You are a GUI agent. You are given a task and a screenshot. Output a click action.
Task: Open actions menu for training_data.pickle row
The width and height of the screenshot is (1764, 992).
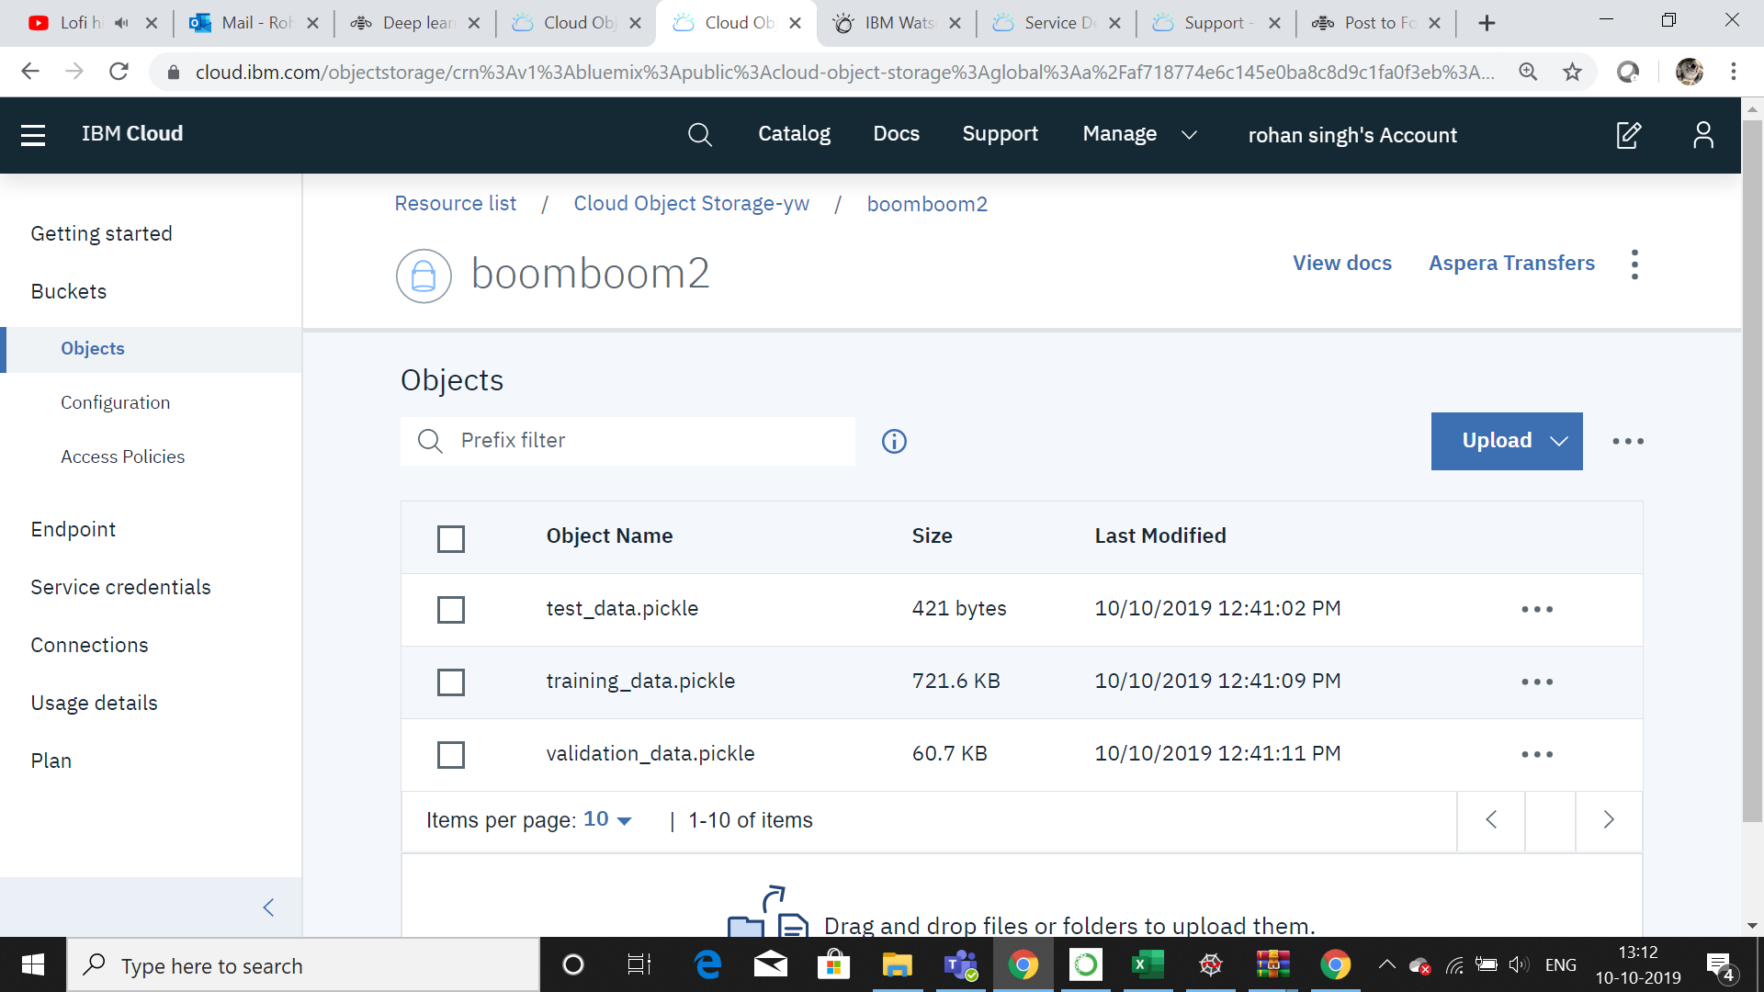pyautogui.click(x=1537, y=682)
